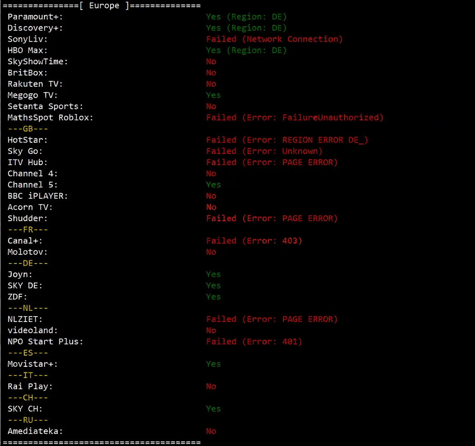Image resolution: width=475 pixels, height=446 pixels.
Task: Click the MathsSpot Roblox FailureUnauthorized error text
Action: pyautogui.click(x=295, y=118)
